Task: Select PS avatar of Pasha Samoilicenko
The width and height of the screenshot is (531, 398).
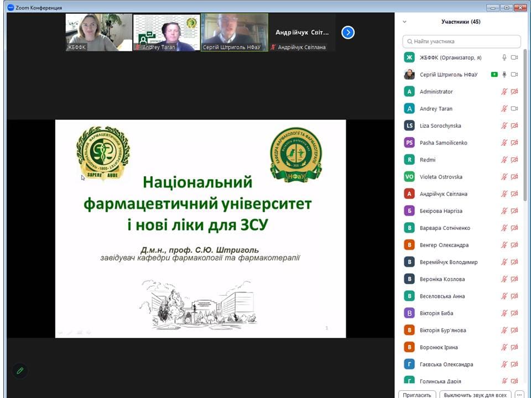Action: [x=409, y=143]
